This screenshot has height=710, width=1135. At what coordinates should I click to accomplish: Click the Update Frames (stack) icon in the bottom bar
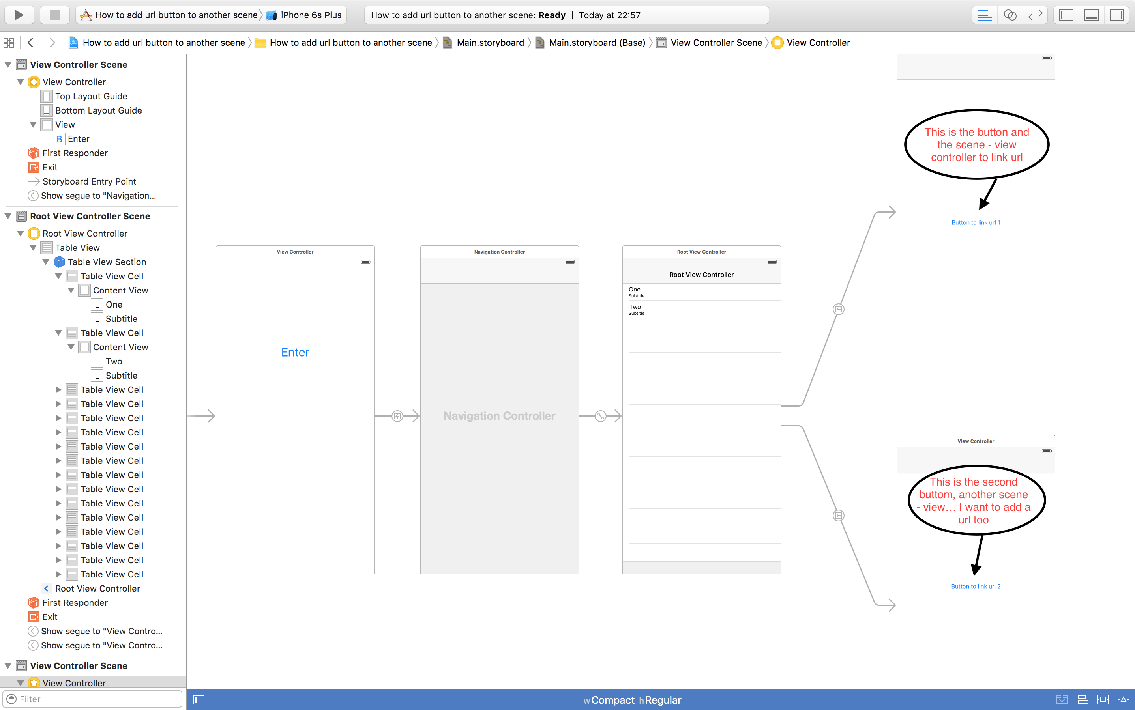1062,700
